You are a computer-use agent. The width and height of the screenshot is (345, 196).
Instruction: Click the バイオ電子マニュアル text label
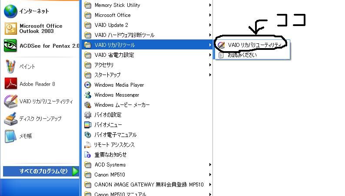pyautogui.click(x=116, y=135)
